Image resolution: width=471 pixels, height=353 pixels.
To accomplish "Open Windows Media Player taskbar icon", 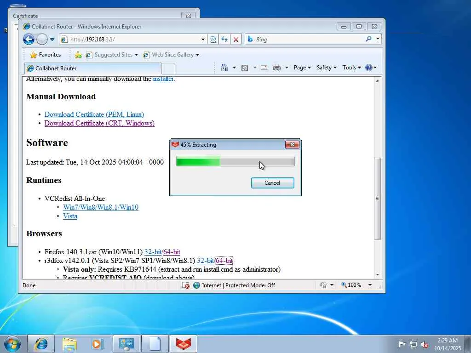I will click(x=98, y=344).
